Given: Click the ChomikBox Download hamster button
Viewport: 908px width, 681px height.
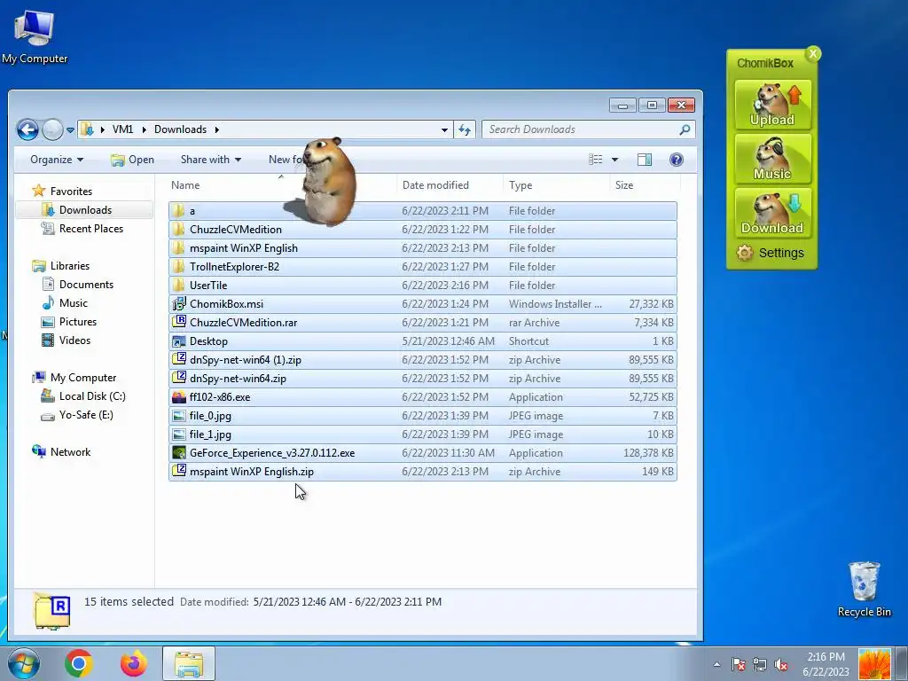Looking at the screenshot, I should [772, 213].
